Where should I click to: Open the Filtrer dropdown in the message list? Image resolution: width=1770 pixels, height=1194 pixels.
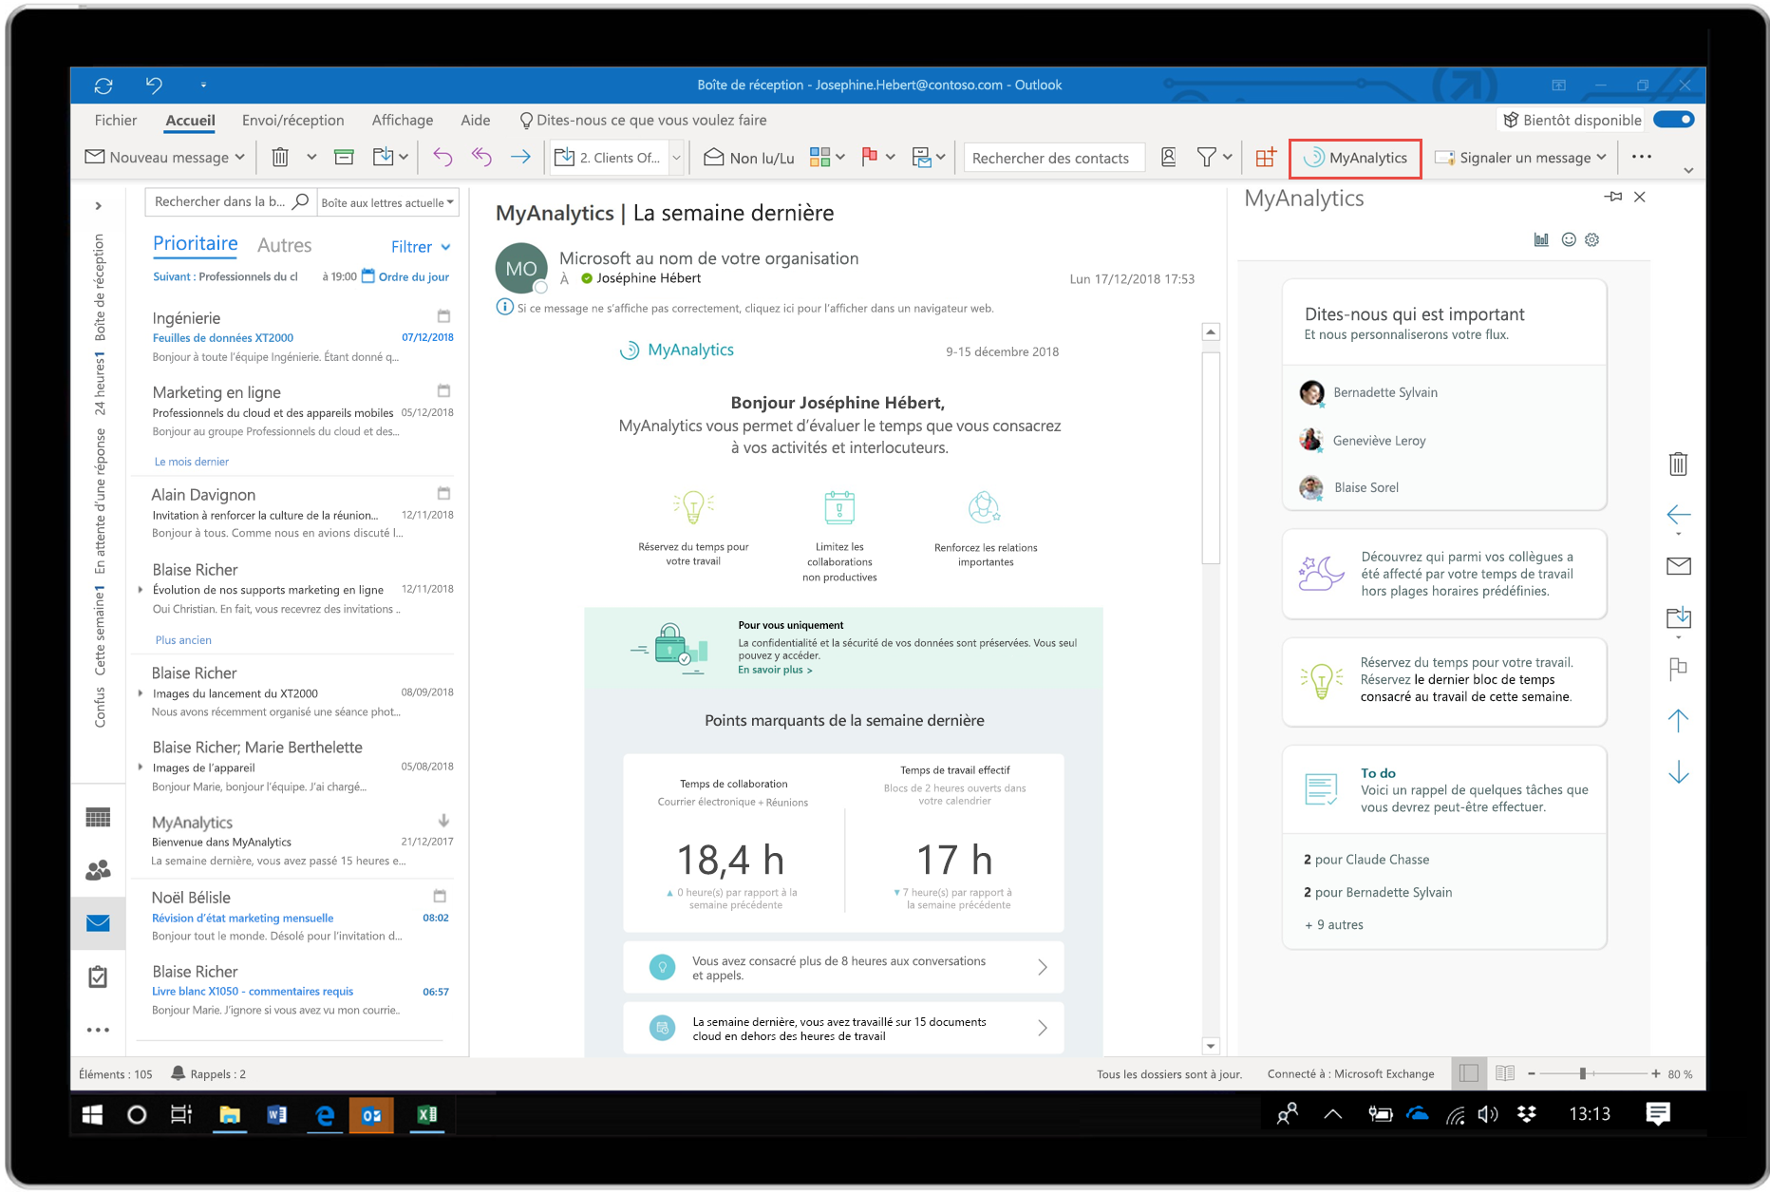pos(421,246)
